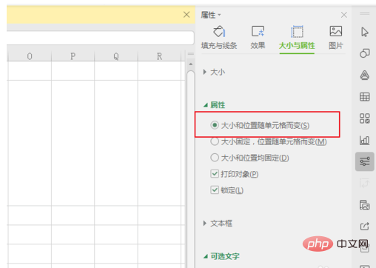This screenshot has height=268, width=376.
Task: Collapse the 可选文字 section
Action: tap(221, 256)
